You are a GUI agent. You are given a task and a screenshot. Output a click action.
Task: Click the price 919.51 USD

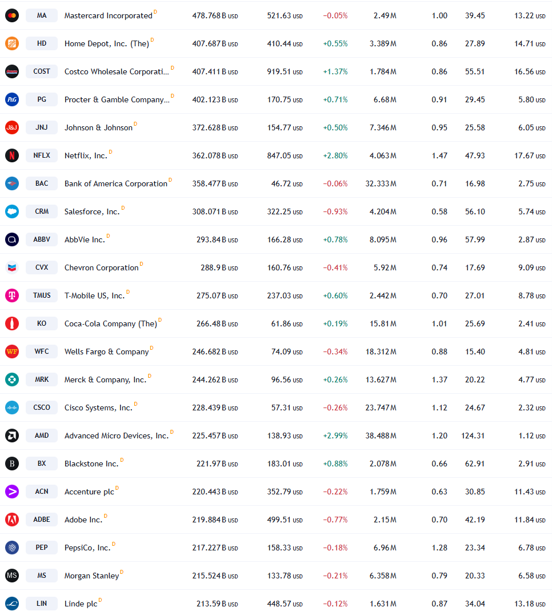[x=285, y=72]
